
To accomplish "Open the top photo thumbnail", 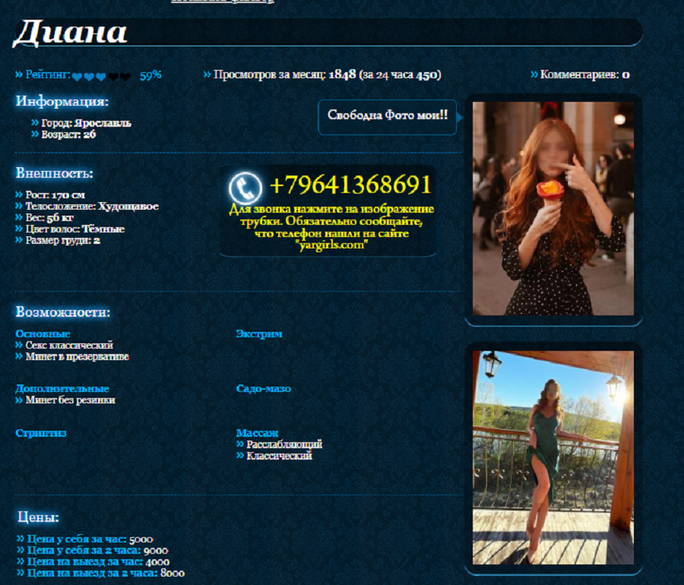I will pyautogui.click(x=553, y=208).
